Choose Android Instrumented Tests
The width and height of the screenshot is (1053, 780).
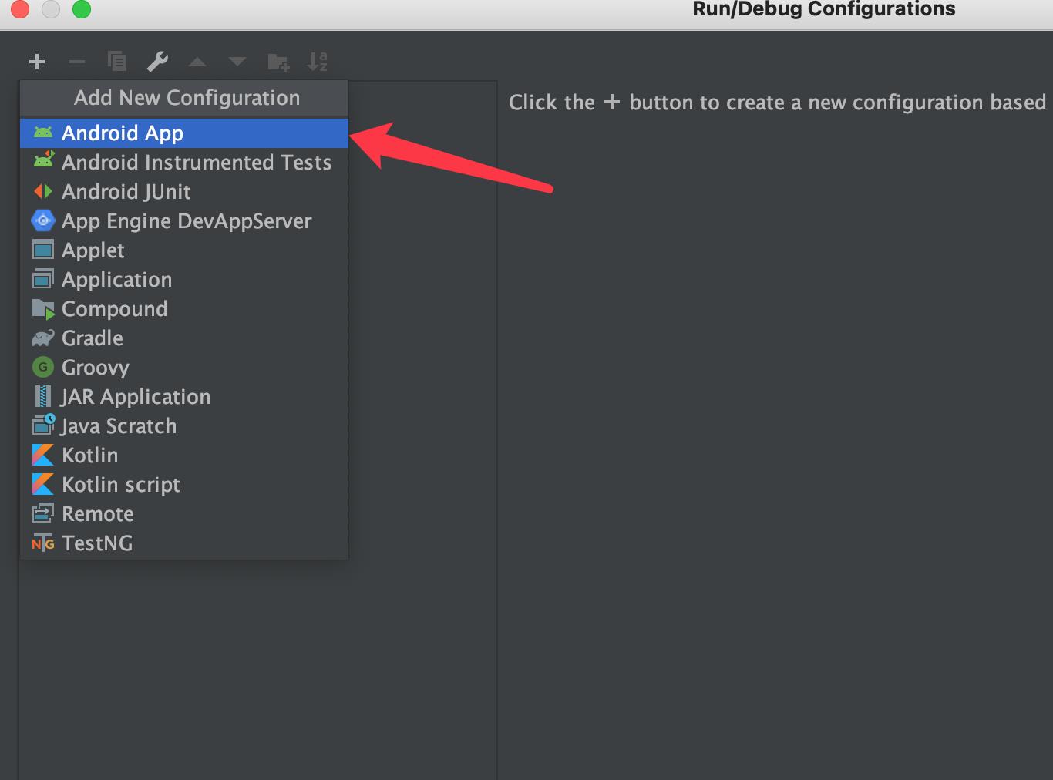click(x=184, y=163)
